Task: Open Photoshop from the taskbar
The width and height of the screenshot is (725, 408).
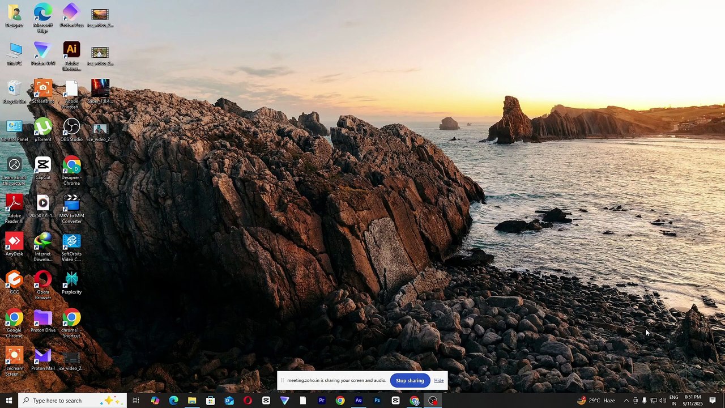Action: [377, 401]
